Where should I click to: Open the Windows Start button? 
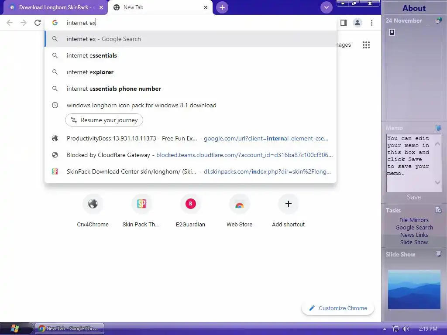point(15,328)
